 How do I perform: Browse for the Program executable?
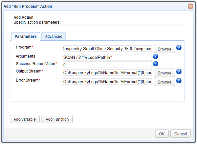(164, 49)
